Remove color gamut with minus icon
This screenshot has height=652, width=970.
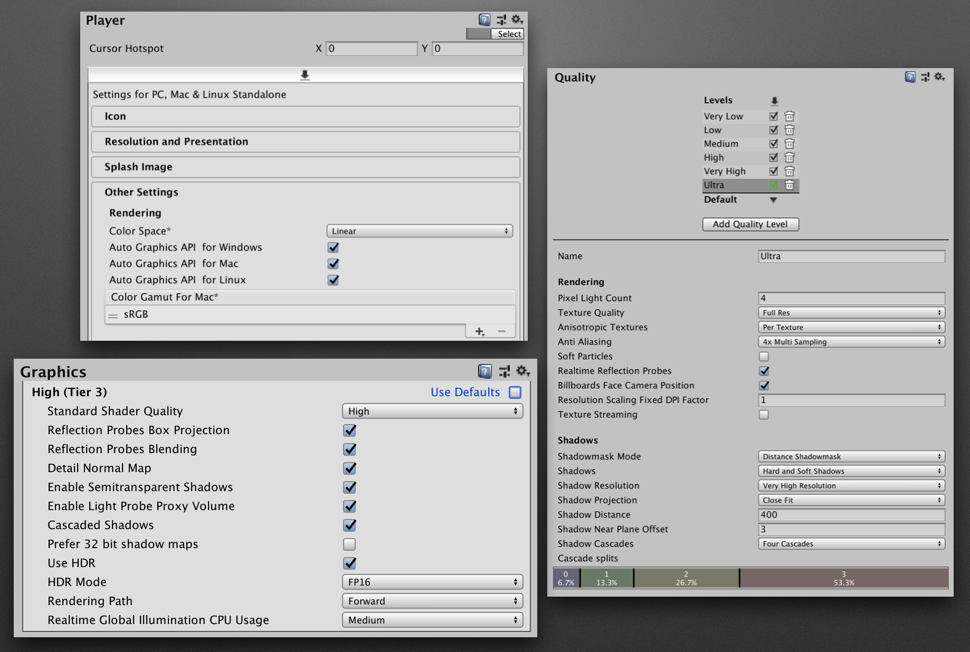[x=502, y=331]
